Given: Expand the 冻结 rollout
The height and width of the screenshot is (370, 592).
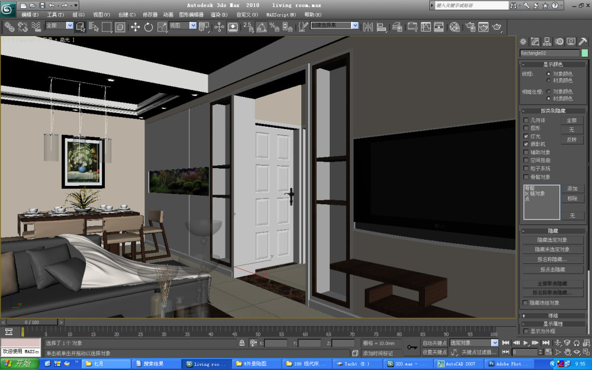Looking at the screenshot, I should tap(553, 316).
